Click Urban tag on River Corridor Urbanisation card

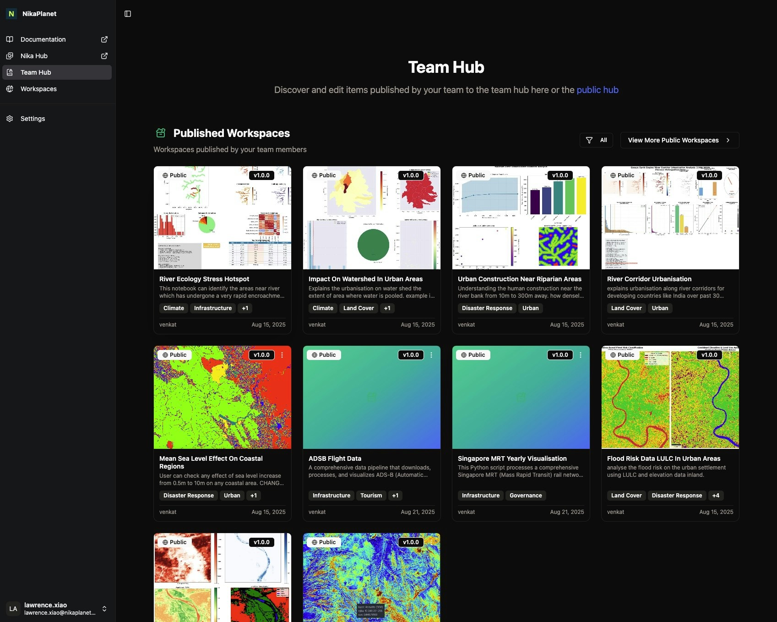[660, 308]
